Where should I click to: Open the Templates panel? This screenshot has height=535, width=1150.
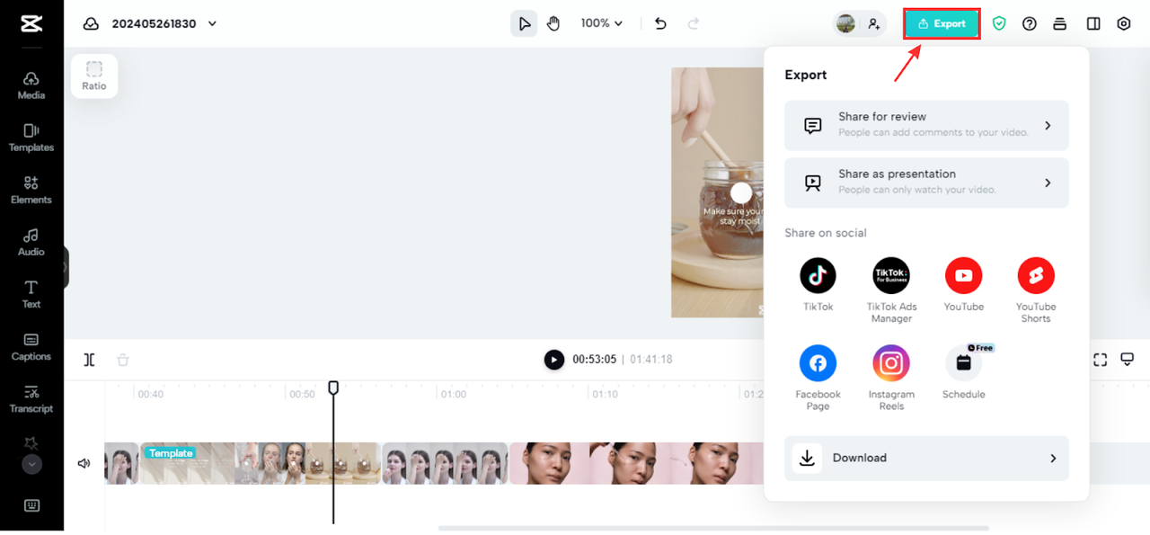tap(31, 138)
